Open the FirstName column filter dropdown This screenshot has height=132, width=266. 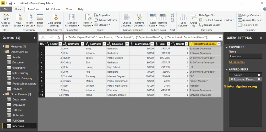click(x=83, y=44)
